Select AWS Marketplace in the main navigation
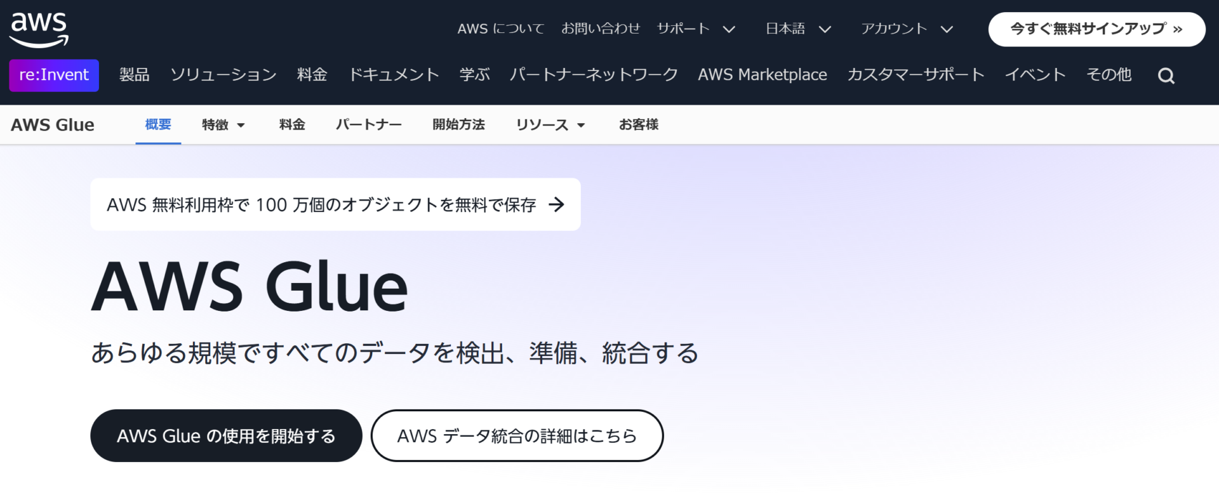This screenshot has height=495, width=1219. [762, 75]
